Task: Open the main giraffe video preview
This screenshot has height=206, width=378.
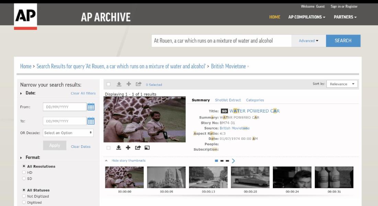Action: pyautogui.click(x=145, y=120)
